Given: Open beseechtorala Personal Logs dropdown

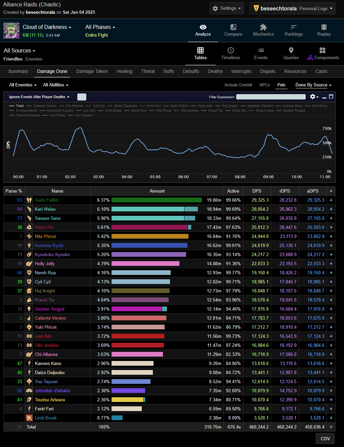Looking at the screenshot, I should 292,8.
